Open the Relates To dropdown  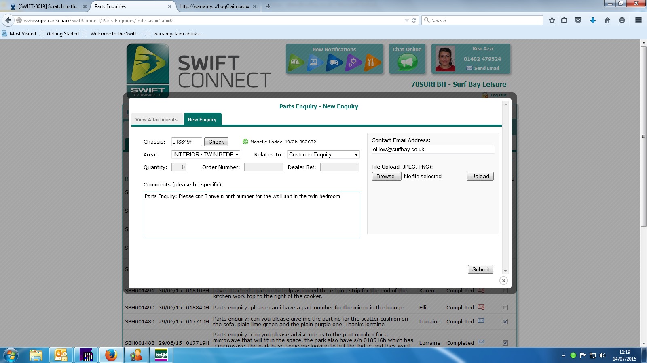pyautogui.click(x=323, y=154)
